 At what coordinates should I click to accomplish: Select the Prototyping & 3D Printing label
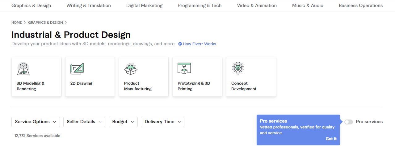(x=194, y=86)
